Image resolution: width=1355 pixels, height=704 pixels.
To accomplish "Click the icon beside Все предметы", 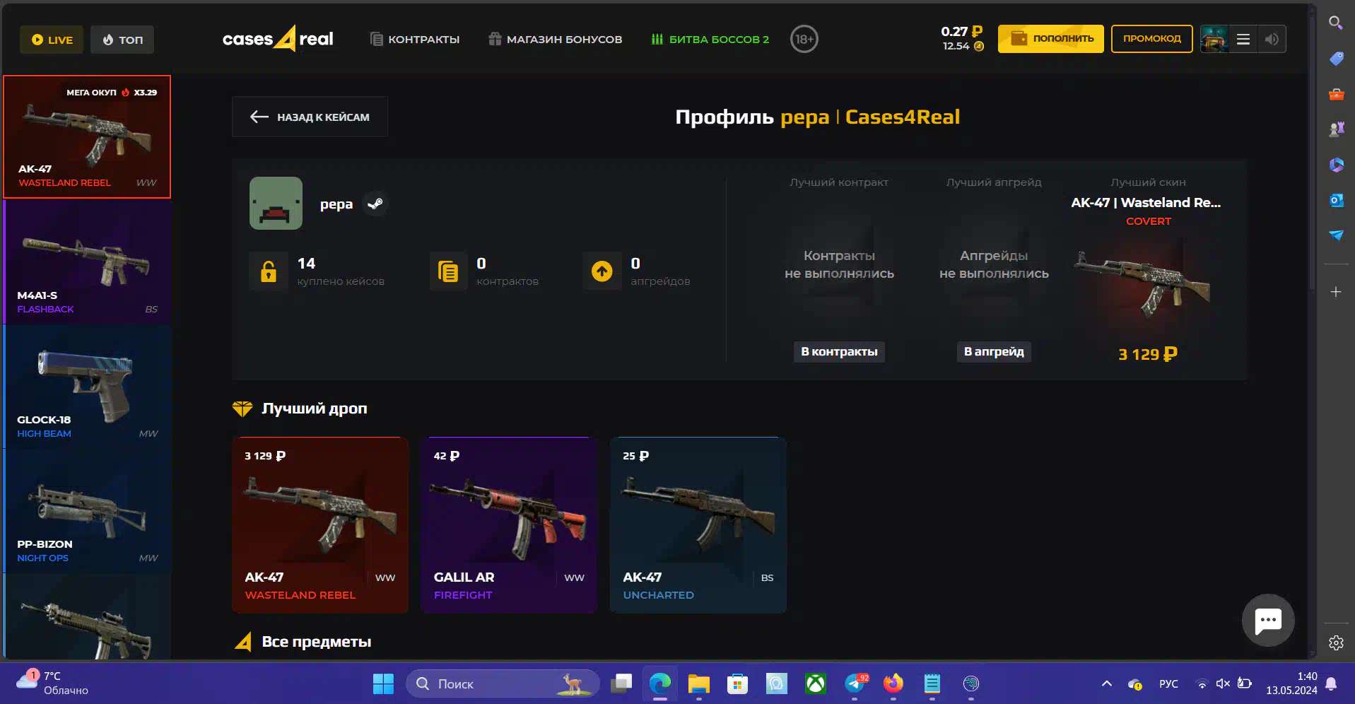I will click(x=243, y=642).
